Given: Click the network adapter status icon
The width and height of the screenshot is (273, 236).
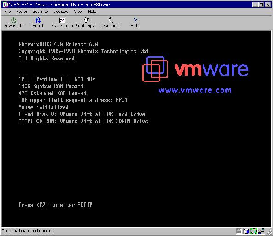Looking at the screenshot, I should 261,231.
